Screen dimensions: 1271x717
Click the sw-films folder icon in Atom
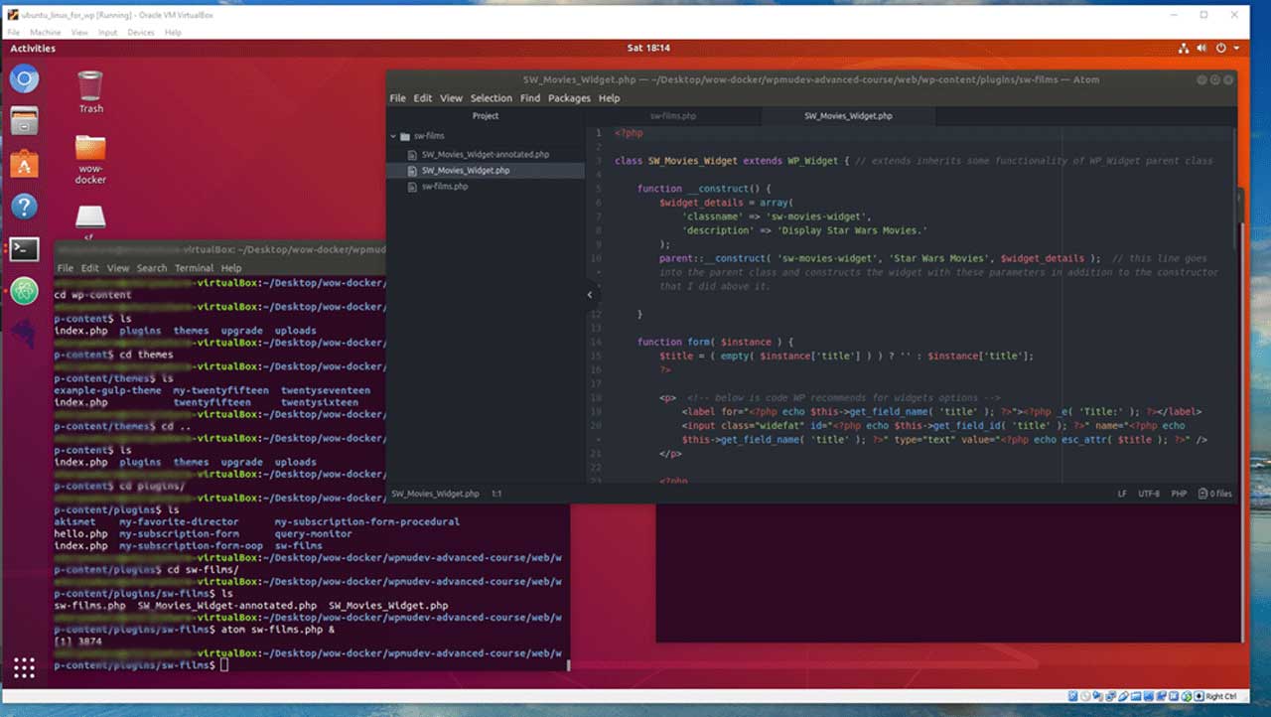point(405,136)
